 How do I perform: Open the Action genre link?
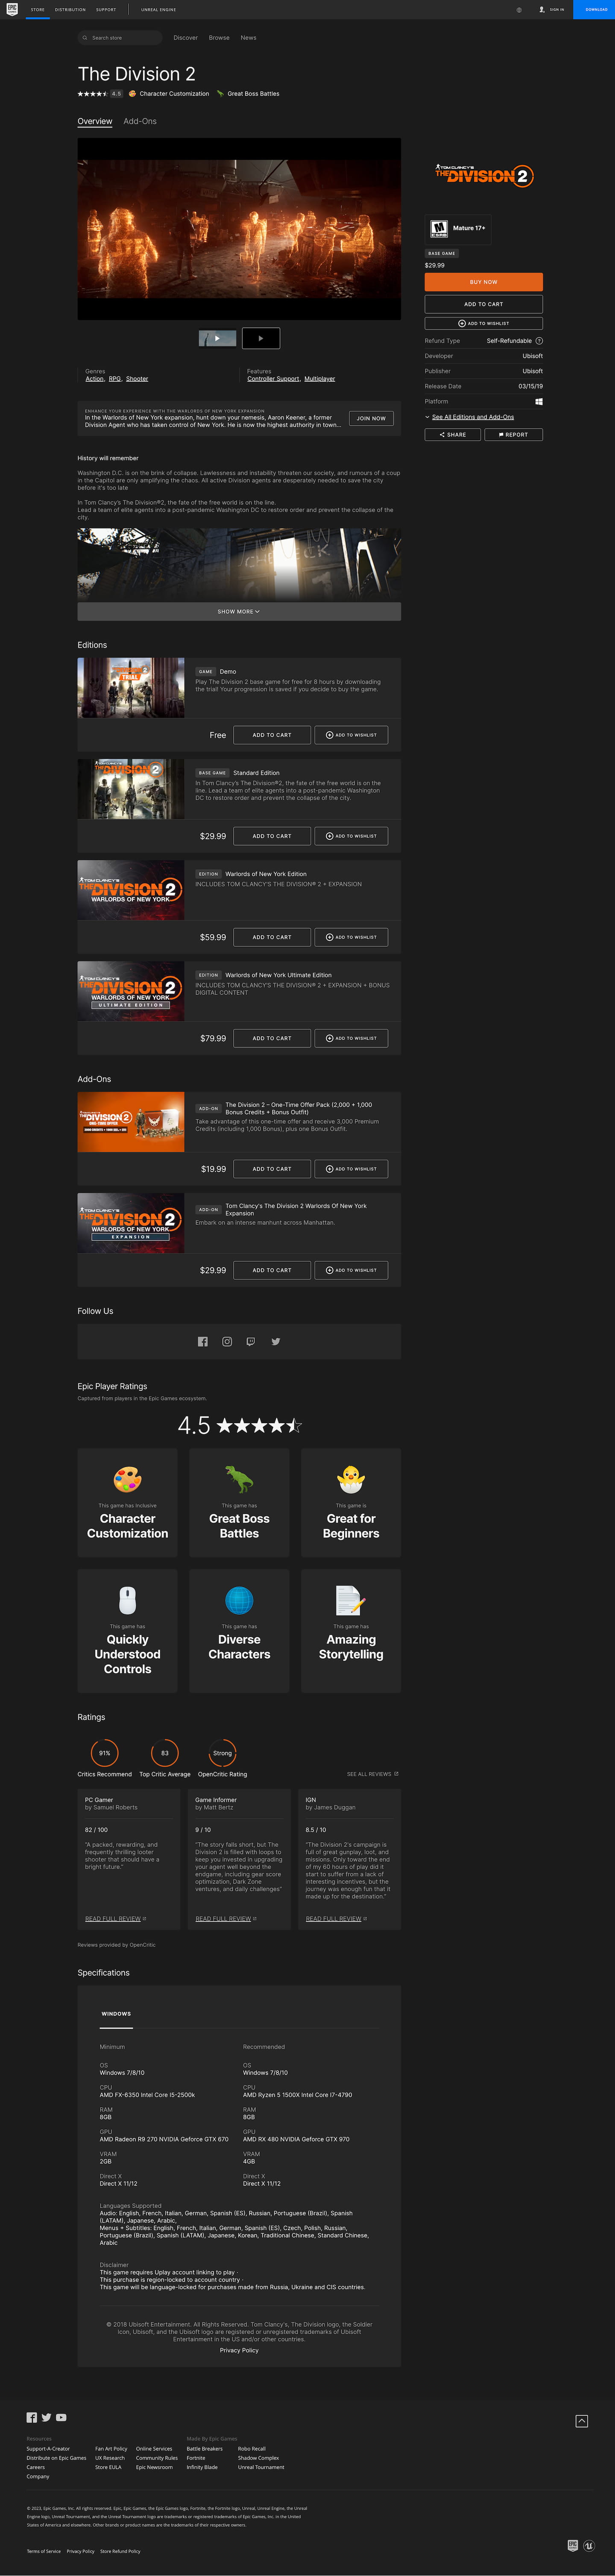[94, 379]
